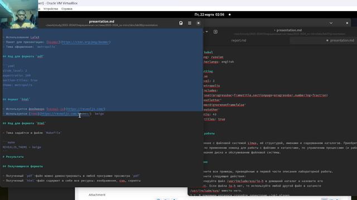357x200 pixels.
Task: Click the revealjs.com link in the editor
Action: pyautogui.click(x=85, y=109)
